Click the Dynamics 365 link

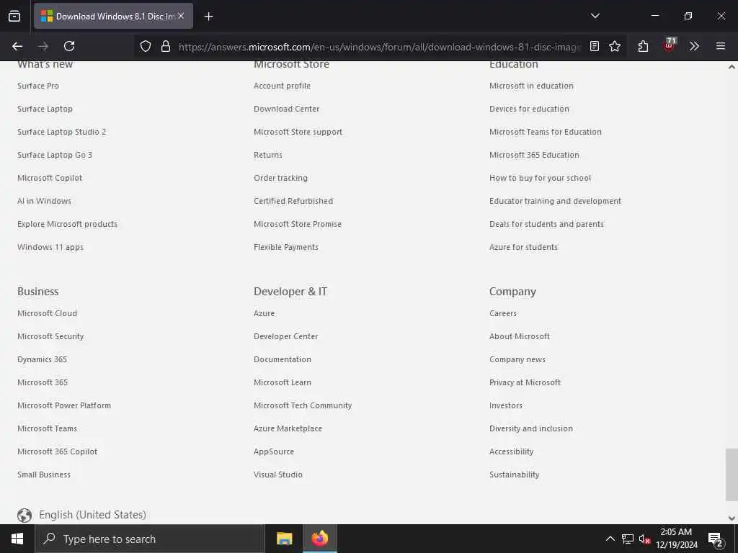tap(42, 359)
